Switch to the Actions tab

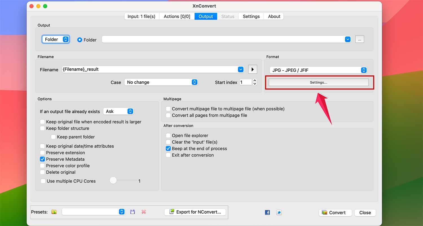(x=177, y=16)
